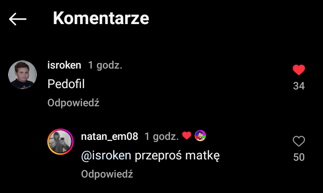View natan_em08's story via ringed avatar
This screenshot has height=193, width=323.
coord(61,142)
